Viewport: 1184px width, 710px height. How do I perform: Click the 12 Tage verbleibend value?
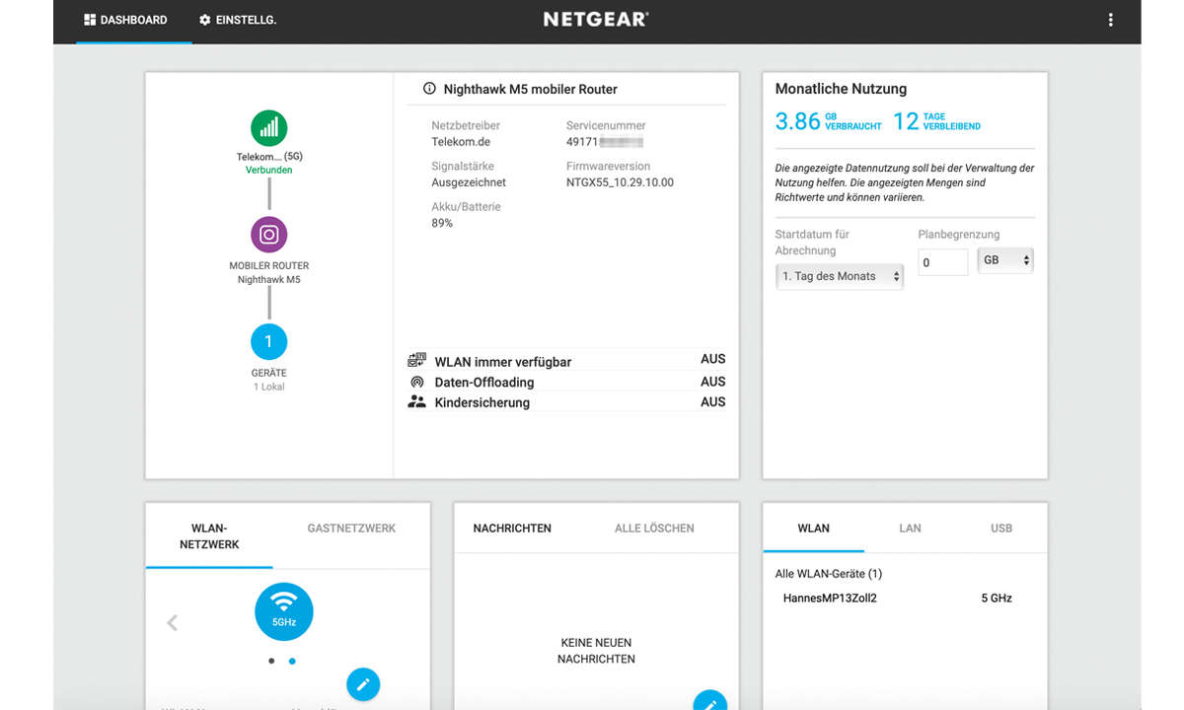[x=936, y=121]
